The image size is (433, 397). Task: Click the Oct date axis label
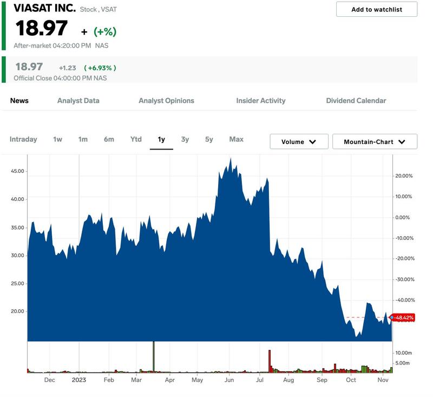[351, 380]
